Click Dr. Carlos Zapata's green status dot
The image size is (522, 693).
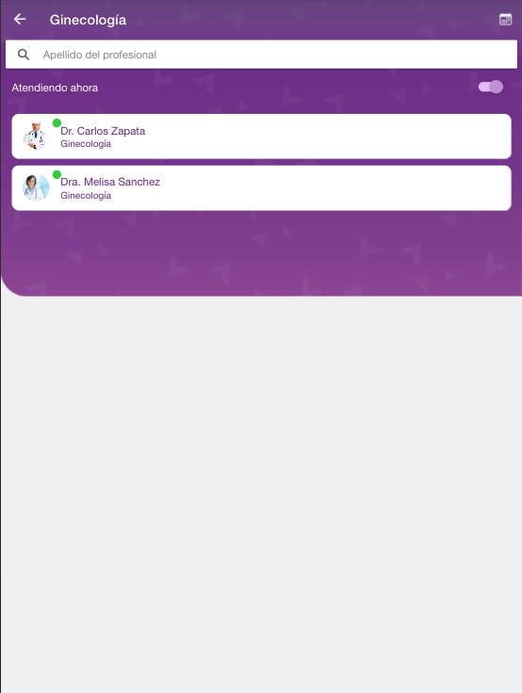click(57, 122)
